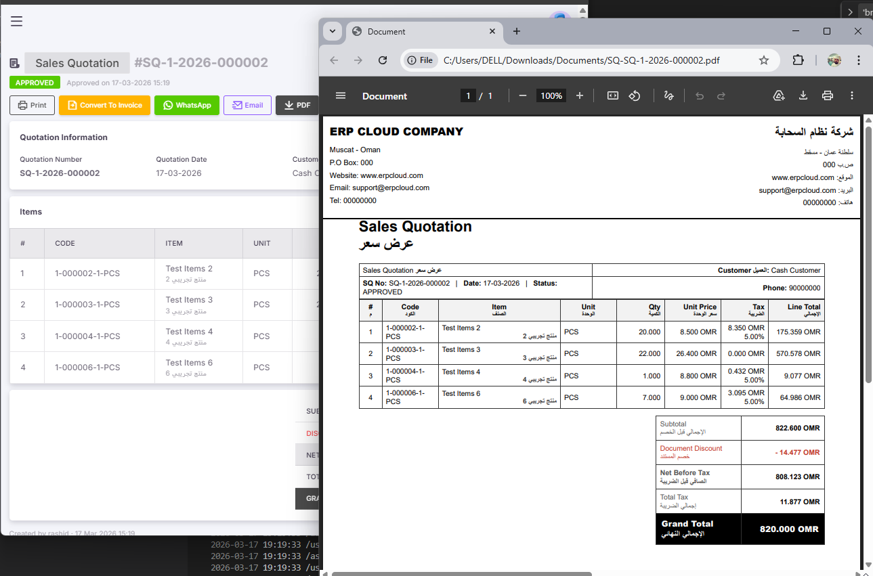Open PDF viewer more actions menu
The image size is (873, 576).
click(x=852, y=96)
